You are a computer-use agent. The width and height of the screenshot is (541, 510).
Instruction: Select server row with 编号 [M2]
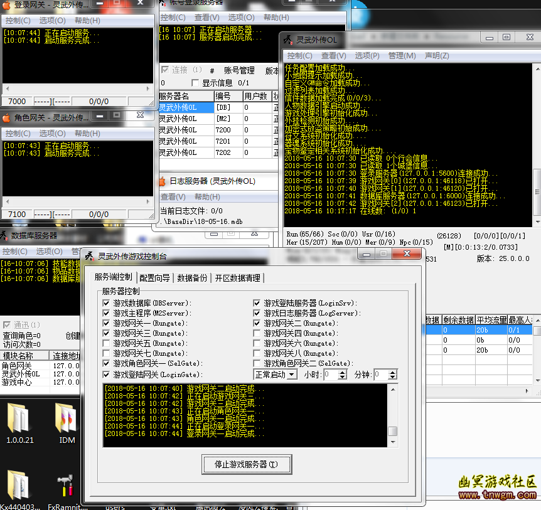(x=218, y=119)
